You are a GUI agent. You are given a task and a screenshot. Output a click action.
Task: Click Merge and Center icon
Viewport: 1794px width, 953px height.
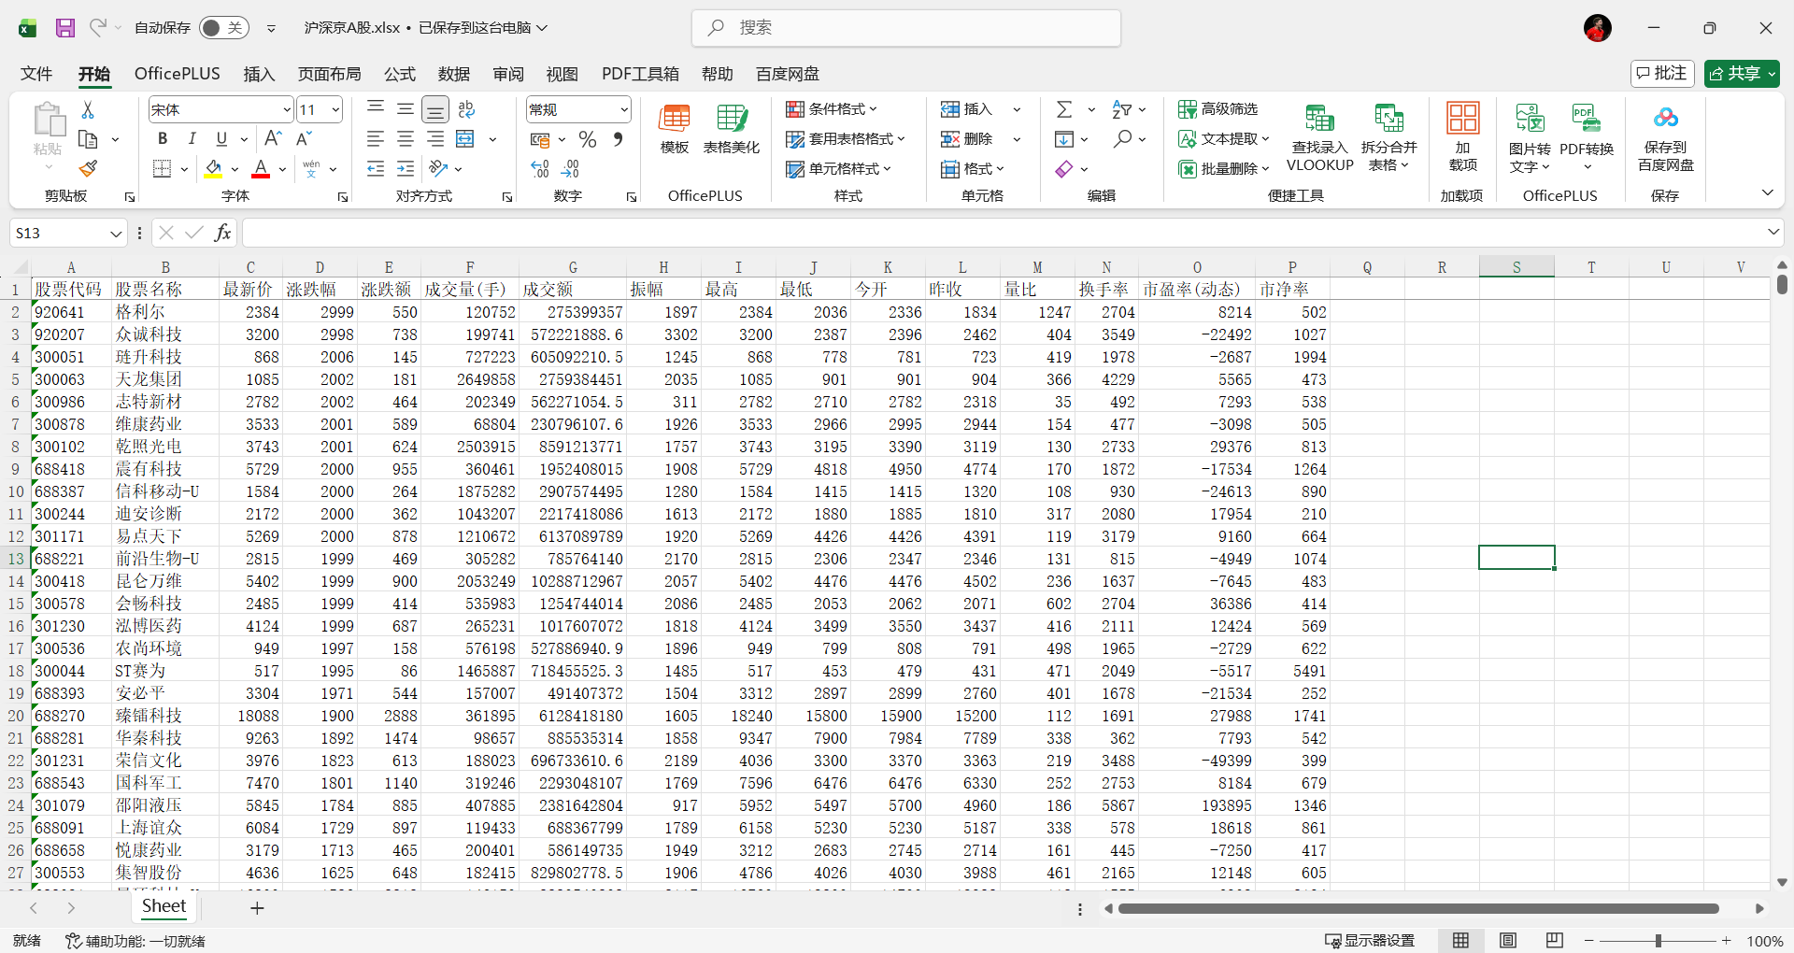[x=465, y=139]
